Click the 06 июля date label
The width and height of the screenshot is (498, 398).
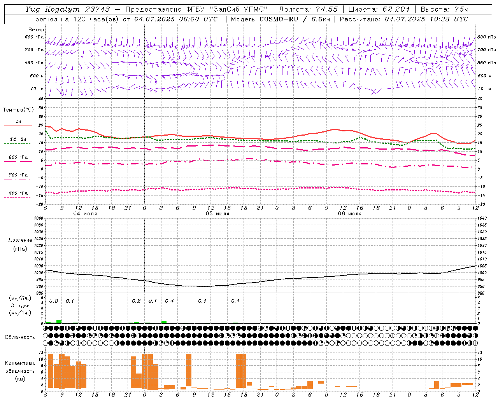[x=350, y=214]
